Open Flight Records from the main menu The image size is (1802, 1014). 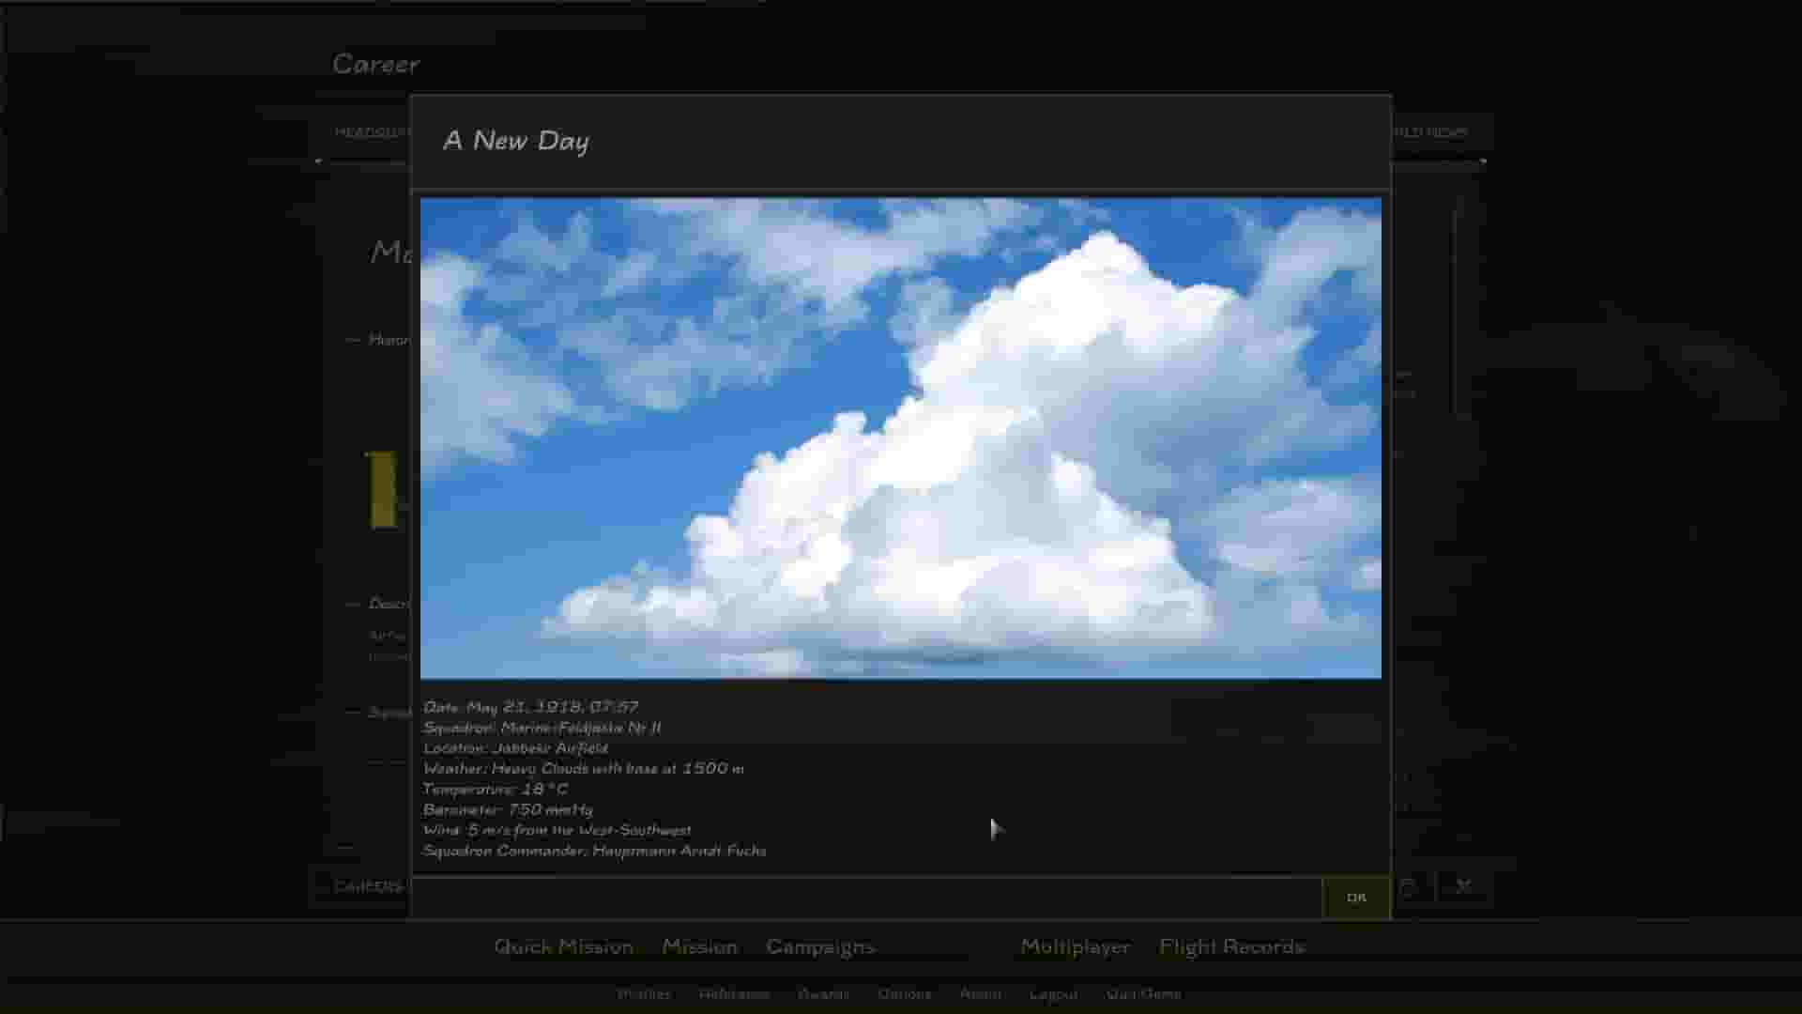pos(1232,946)
